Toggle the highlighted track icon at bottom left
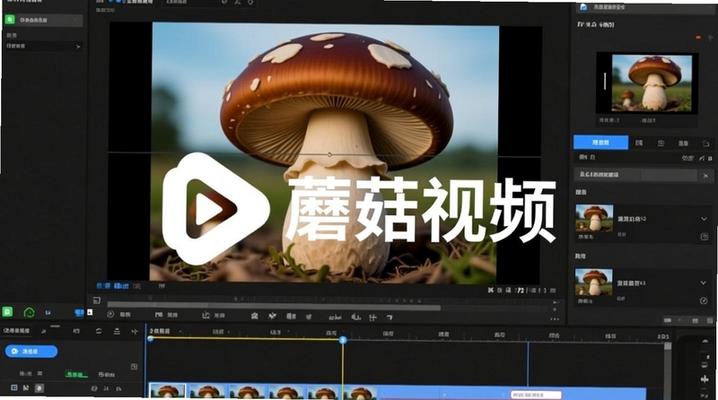 [39, 388]
